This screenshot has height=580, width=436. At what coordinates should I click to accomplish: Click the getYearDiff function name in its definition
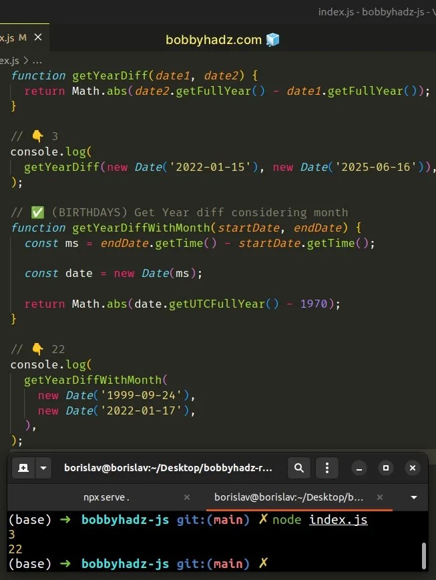(110, 75)
